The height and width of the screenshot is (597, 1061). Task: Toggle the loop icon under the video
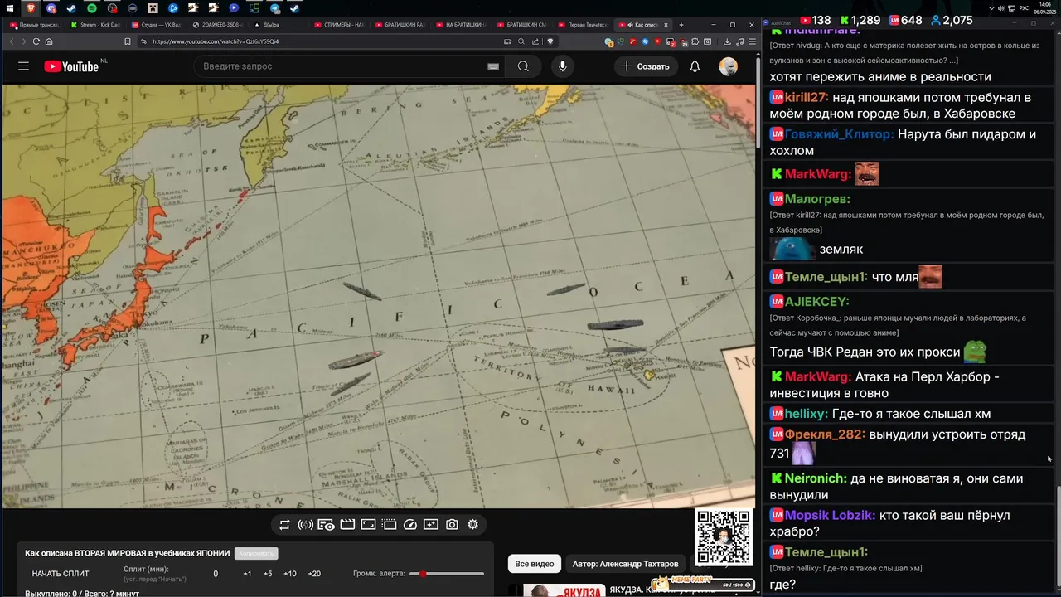[284, 525]
